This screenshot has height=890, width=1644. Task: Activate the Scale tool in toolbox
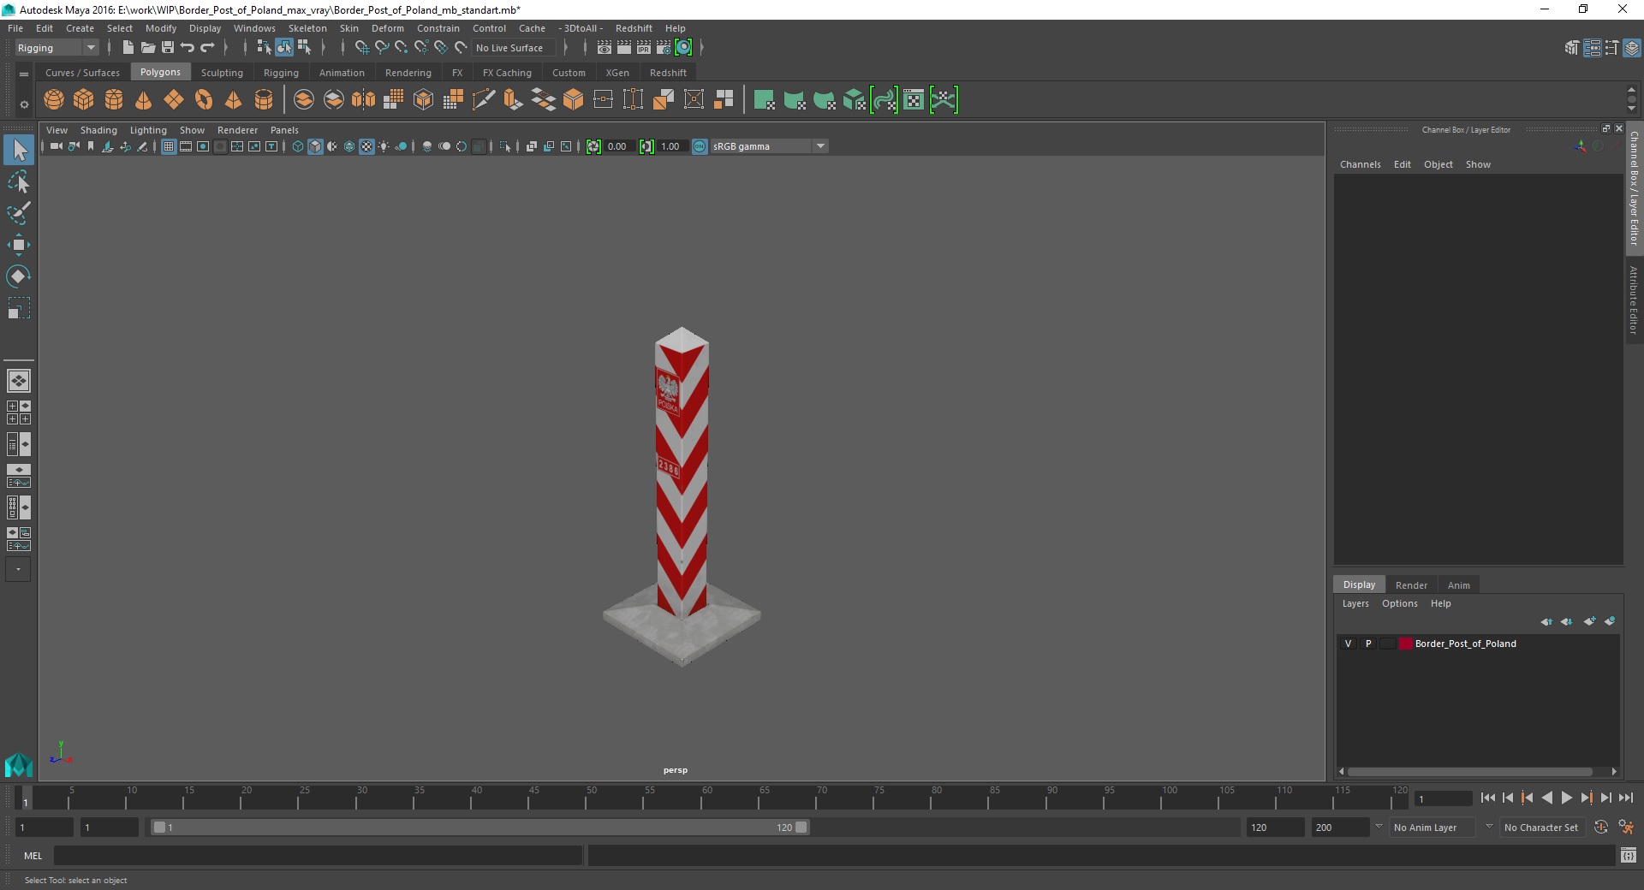click(19, 308)
